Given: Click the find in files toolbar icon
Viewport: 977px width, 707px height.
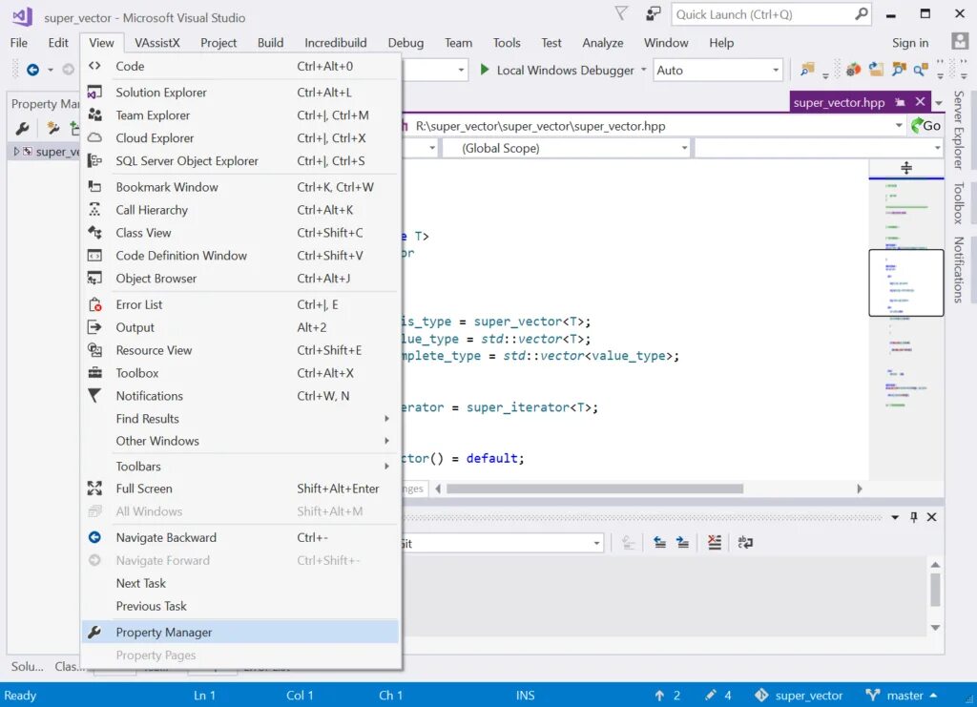Looking at the screenshot, I should pyautogui.click(x=807, y=70).
